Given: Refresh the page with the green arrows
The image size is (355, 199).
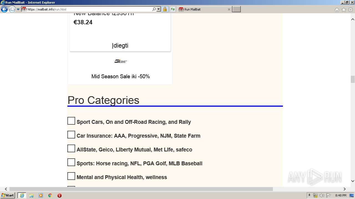Looking at the screenshot, I should [173, 9].
